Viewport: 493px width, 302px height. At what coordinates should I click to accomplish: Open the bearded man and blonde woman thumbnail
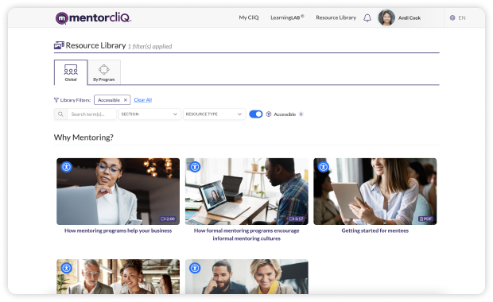coord(246,277)
